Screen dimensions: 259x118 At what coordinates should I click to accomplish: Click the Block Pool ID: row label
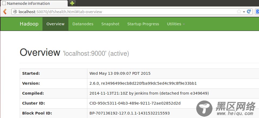click(x=37, y=113)
